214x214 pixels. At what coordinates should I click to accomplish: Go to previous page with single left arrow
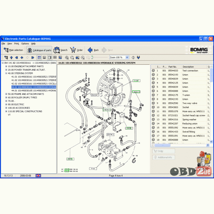22,58
